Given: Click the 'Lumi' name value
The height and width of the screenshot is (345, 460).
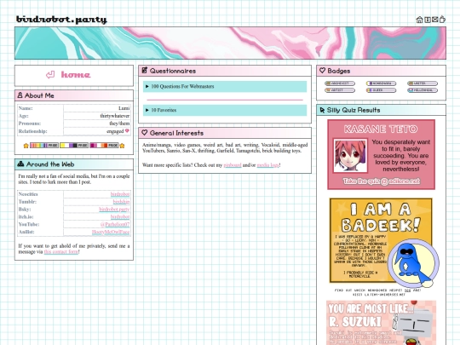Looking at the screenshot, I should point(124,108).
